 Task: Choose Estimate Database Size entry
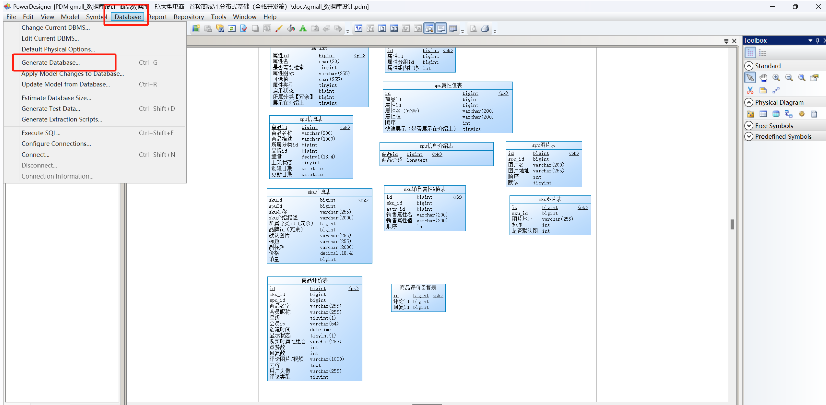(95, 98)
